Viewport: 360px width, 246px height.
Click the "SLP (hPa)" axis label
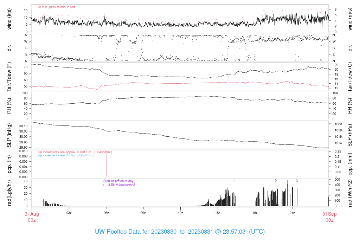tap(350, 135)
